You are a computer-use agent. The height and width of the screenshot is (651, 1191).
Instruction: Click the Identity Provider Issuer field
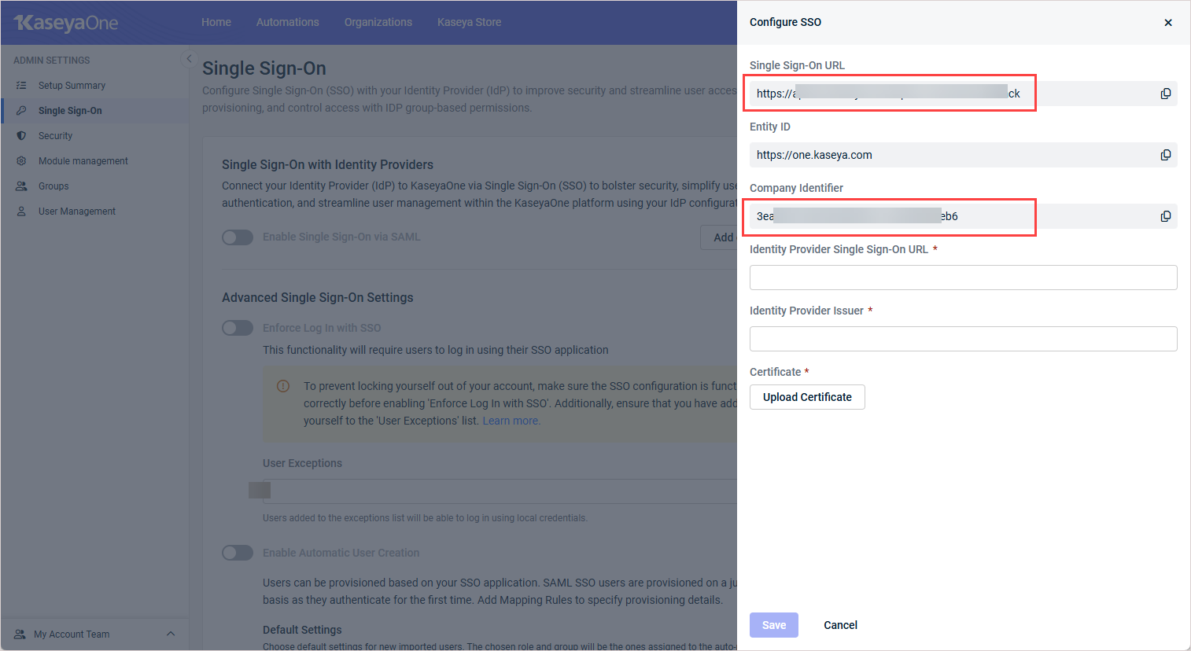(963, 339)
